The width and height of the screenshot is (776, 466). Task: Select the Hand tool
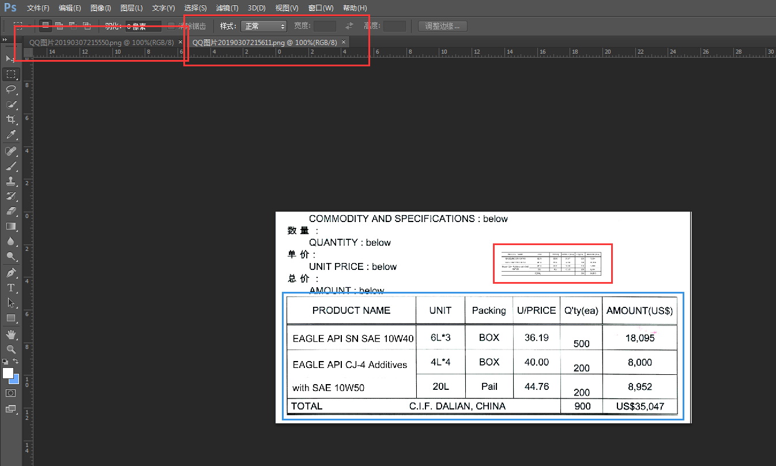(10, 335)
